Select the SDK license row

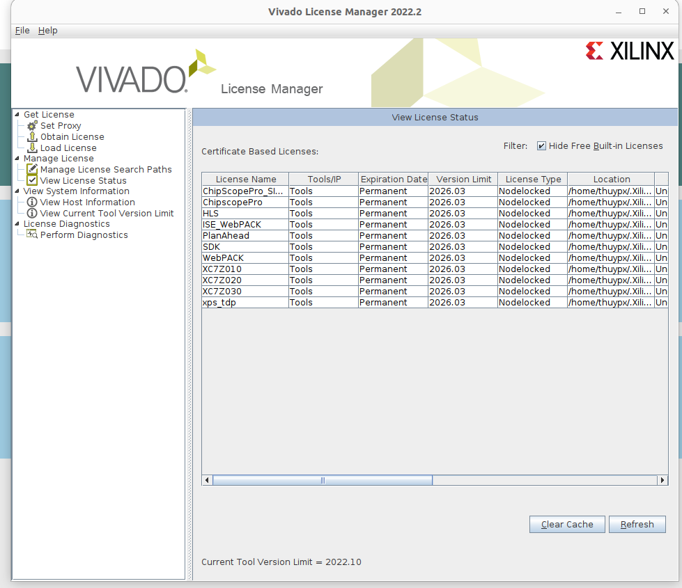point(435,247)
